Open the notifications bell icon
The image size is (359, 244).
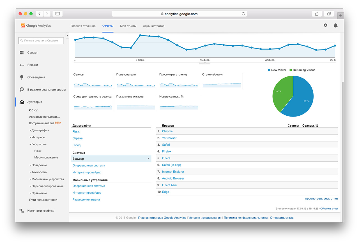(335, 25)
